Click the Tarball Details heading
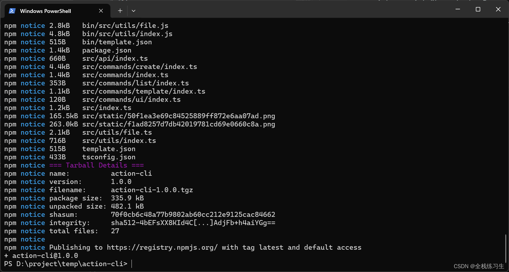This screenshot has height=272, width=509. tap(96, 165)
